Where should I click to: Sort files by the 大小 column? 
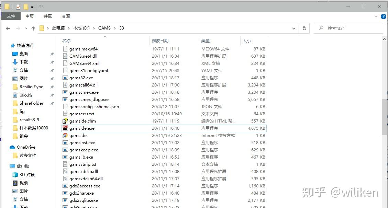coord(246,41)
